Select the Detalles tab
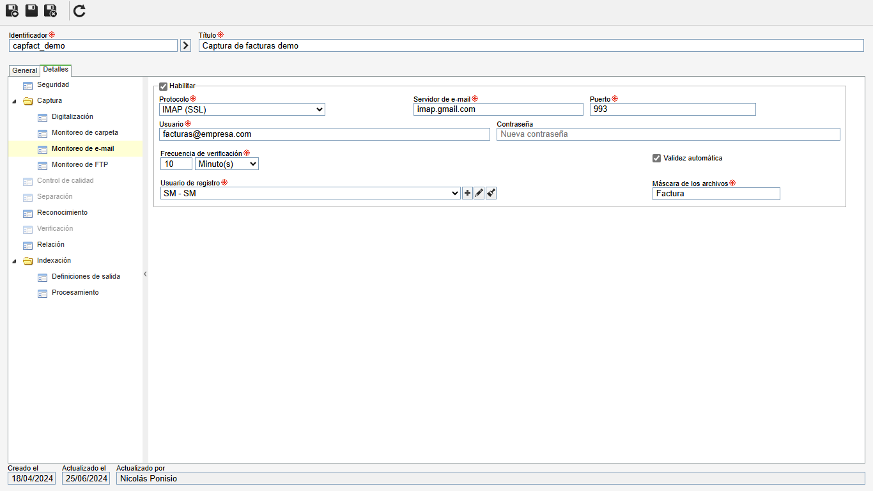The image size is (873, 491). [x=56, y=70]
